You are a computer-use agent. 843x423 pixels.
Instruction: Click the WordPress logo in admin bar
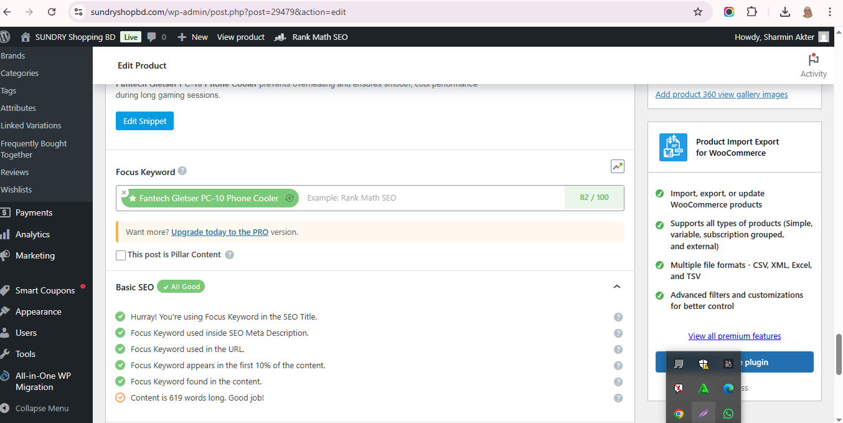[5, 37]
